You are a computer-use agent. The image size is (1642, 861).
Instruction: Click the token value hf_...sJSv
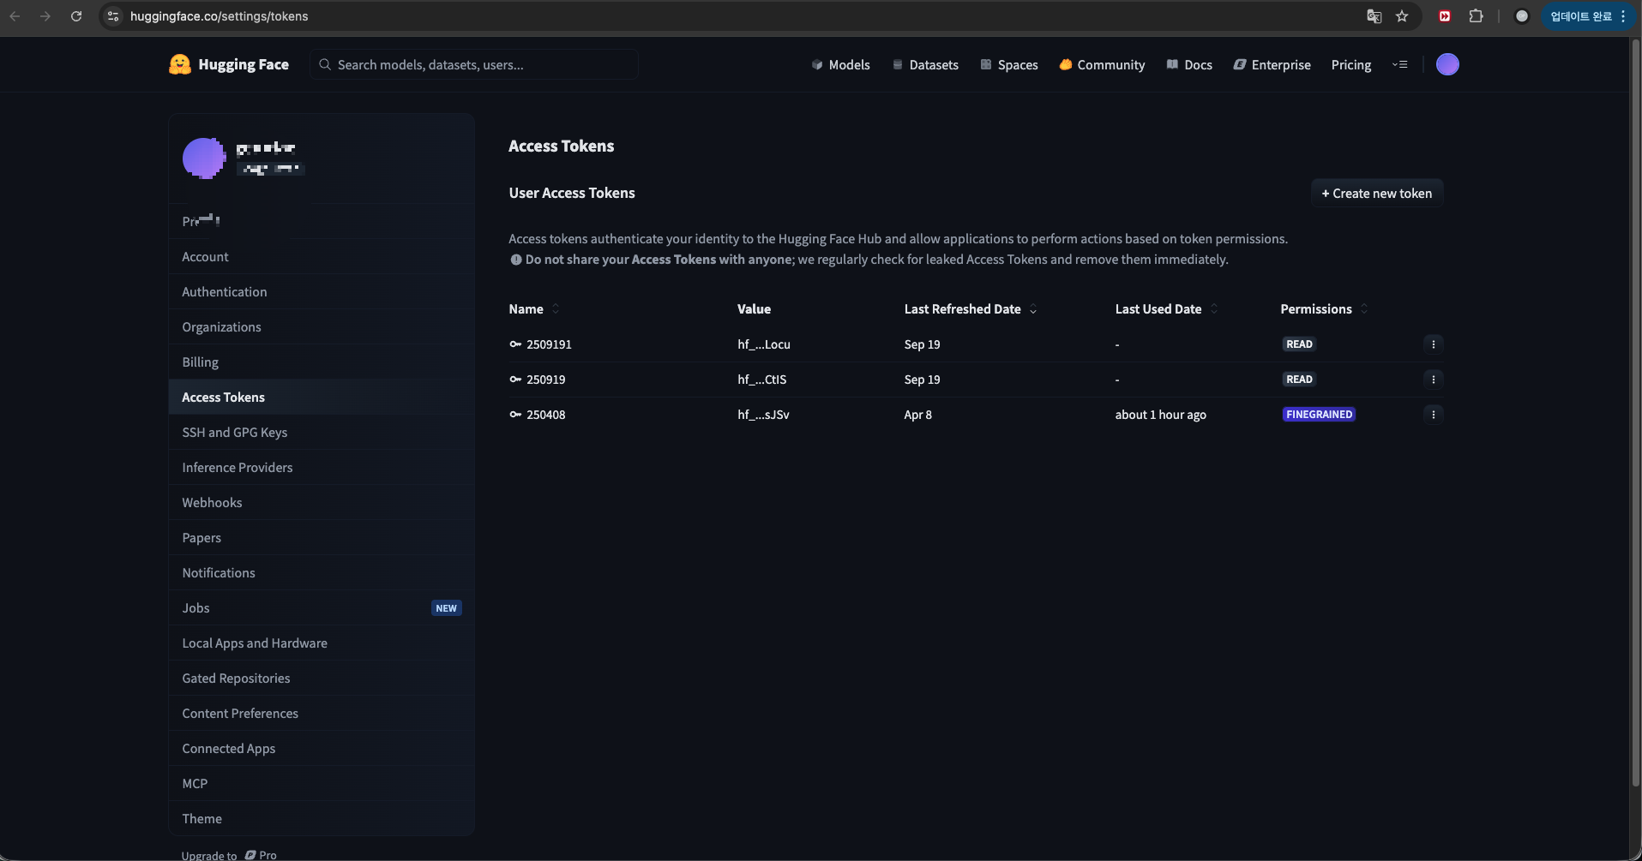tap(763, 415)
